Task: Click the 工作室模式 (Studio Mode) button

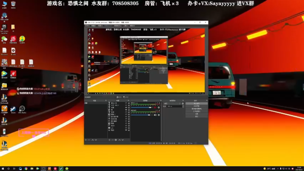Action: (x=196, y=111)
